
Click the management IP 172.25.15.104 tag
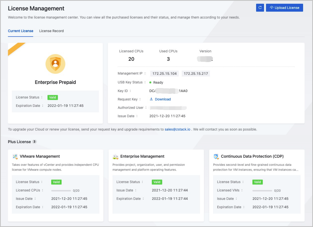tap(164, 74)
